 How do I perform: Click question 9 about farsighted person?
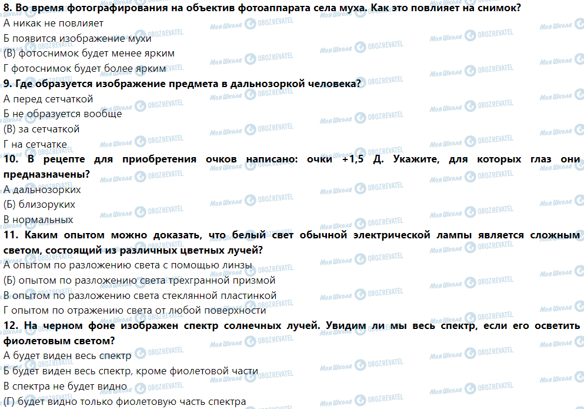click(x=182, y=84)
